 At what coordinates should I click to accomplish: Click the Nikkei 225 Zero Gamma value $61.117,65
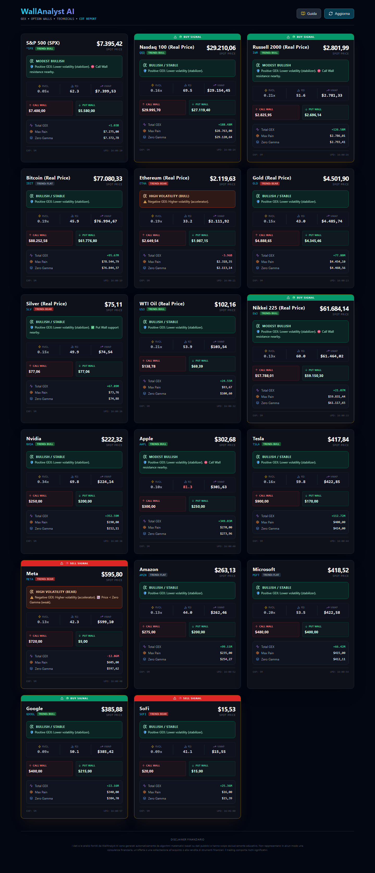337,403
